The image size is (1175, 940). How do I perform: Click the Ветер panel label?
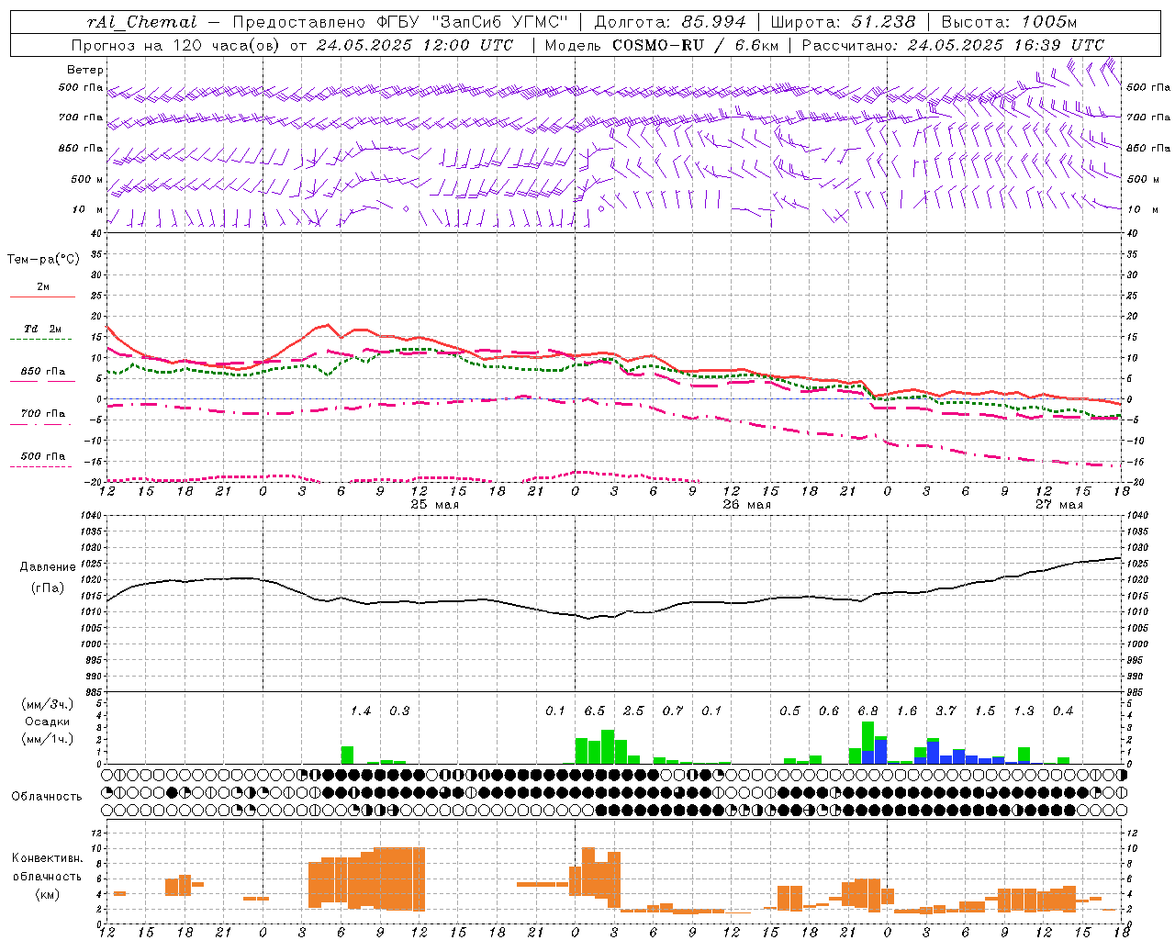click(85, 70)
